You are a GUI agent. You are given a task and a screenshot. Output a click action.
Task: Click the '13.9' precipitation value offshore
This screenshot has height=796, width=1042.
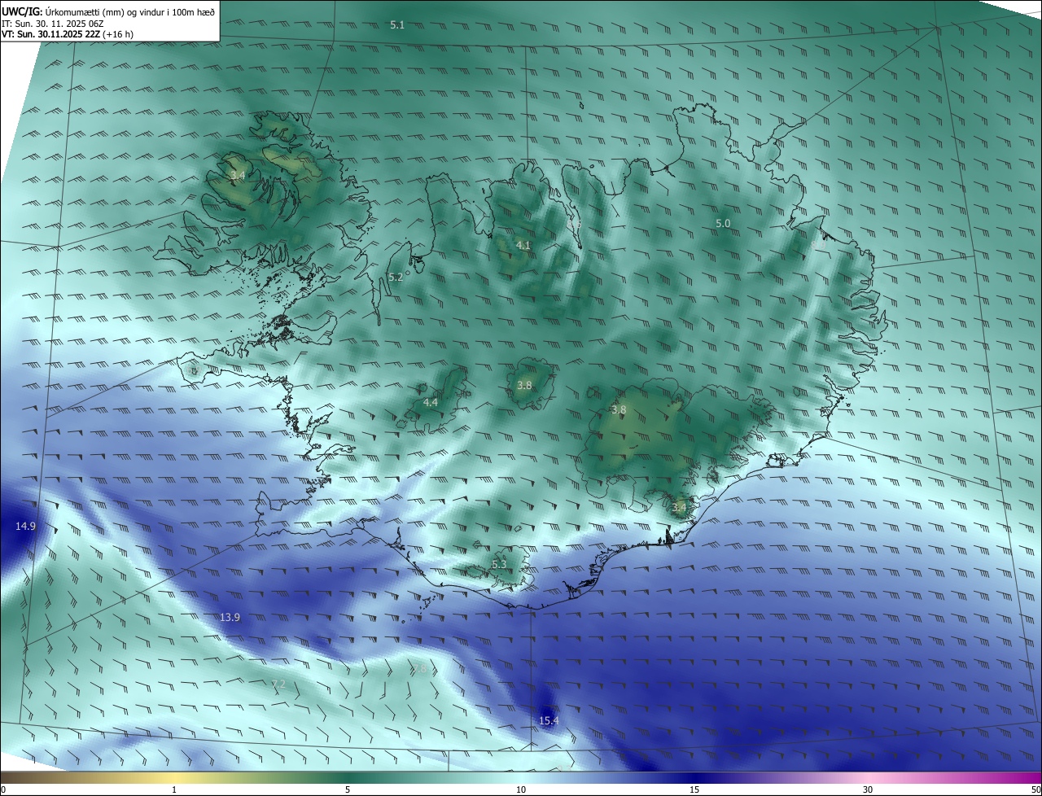pyautogui.click(x=230, y=618)
